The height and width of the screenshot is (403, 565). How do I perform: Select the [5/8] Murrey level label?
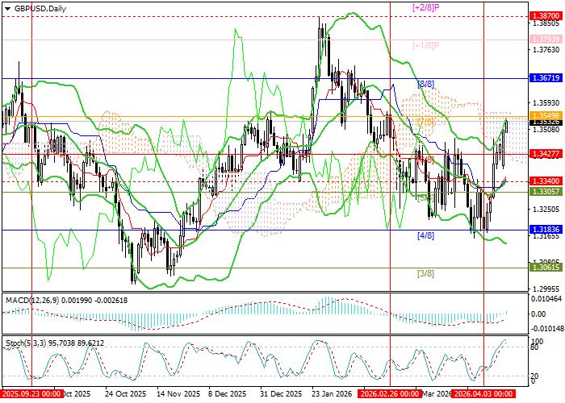click(x=425, y=198)
